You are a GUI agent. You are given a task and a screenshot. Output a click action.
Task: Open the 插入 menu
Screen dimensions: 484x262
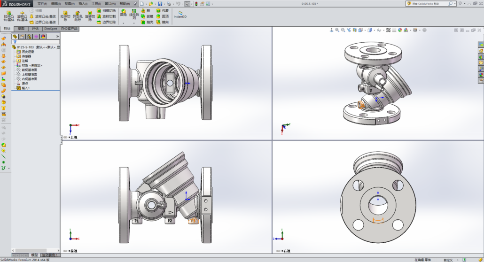pyautogui.click(x=83, y=3)
